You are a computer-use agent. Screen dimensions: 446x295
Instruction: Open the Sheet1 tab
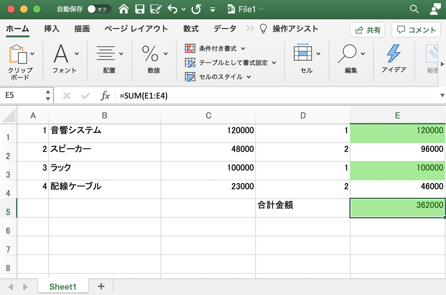[x=63, y=287]
